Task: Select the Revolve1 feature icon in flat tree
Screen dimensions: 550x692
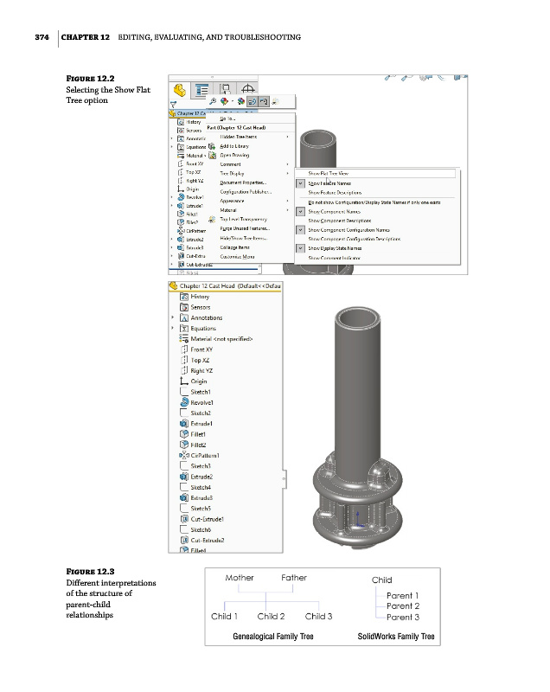Action: (183, 402)
